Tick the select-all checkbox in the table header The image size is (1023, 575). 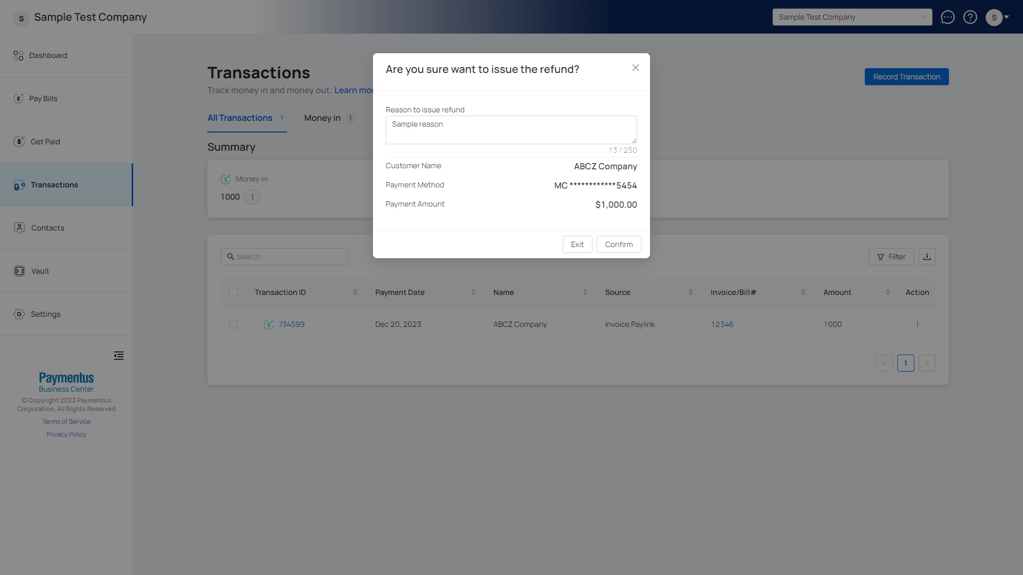[233, 292]
